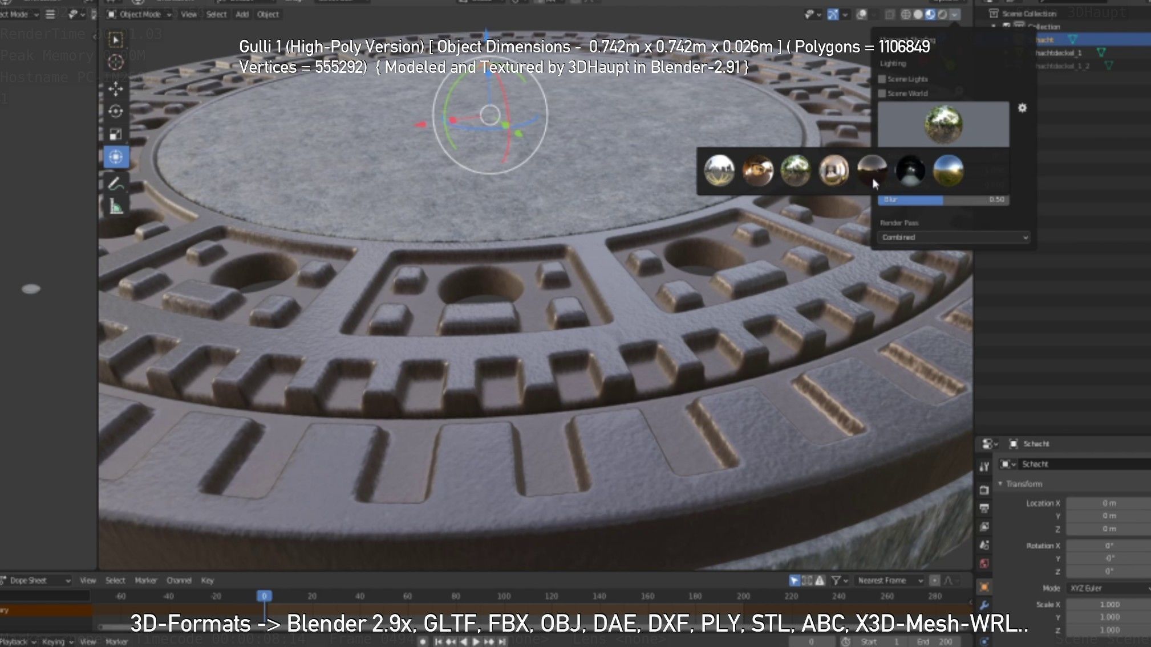Image resolution: width=1151 pixels, height=647 pixels.
Task: Pick the orange interior HDRI thumbnail
Action: coord(757,170)
